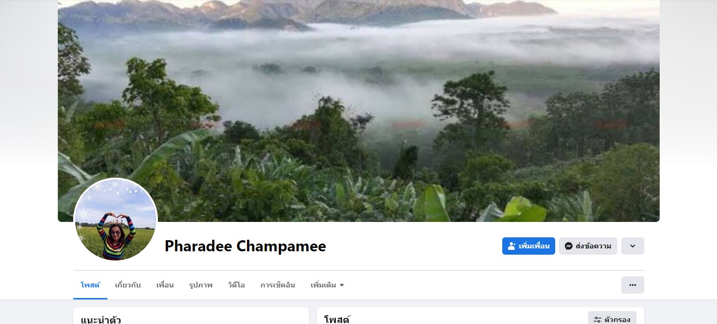Open the circular profile picture

116,220
